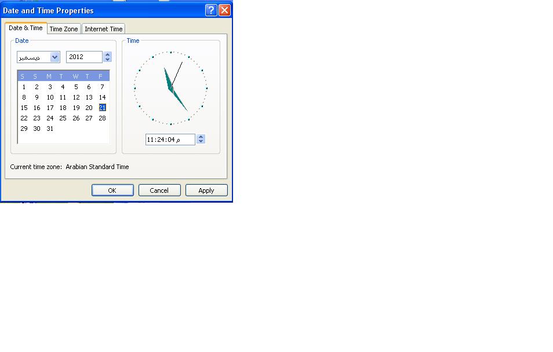
Task: Click the time field showing 11:24:04
Action: coord(170,140)
